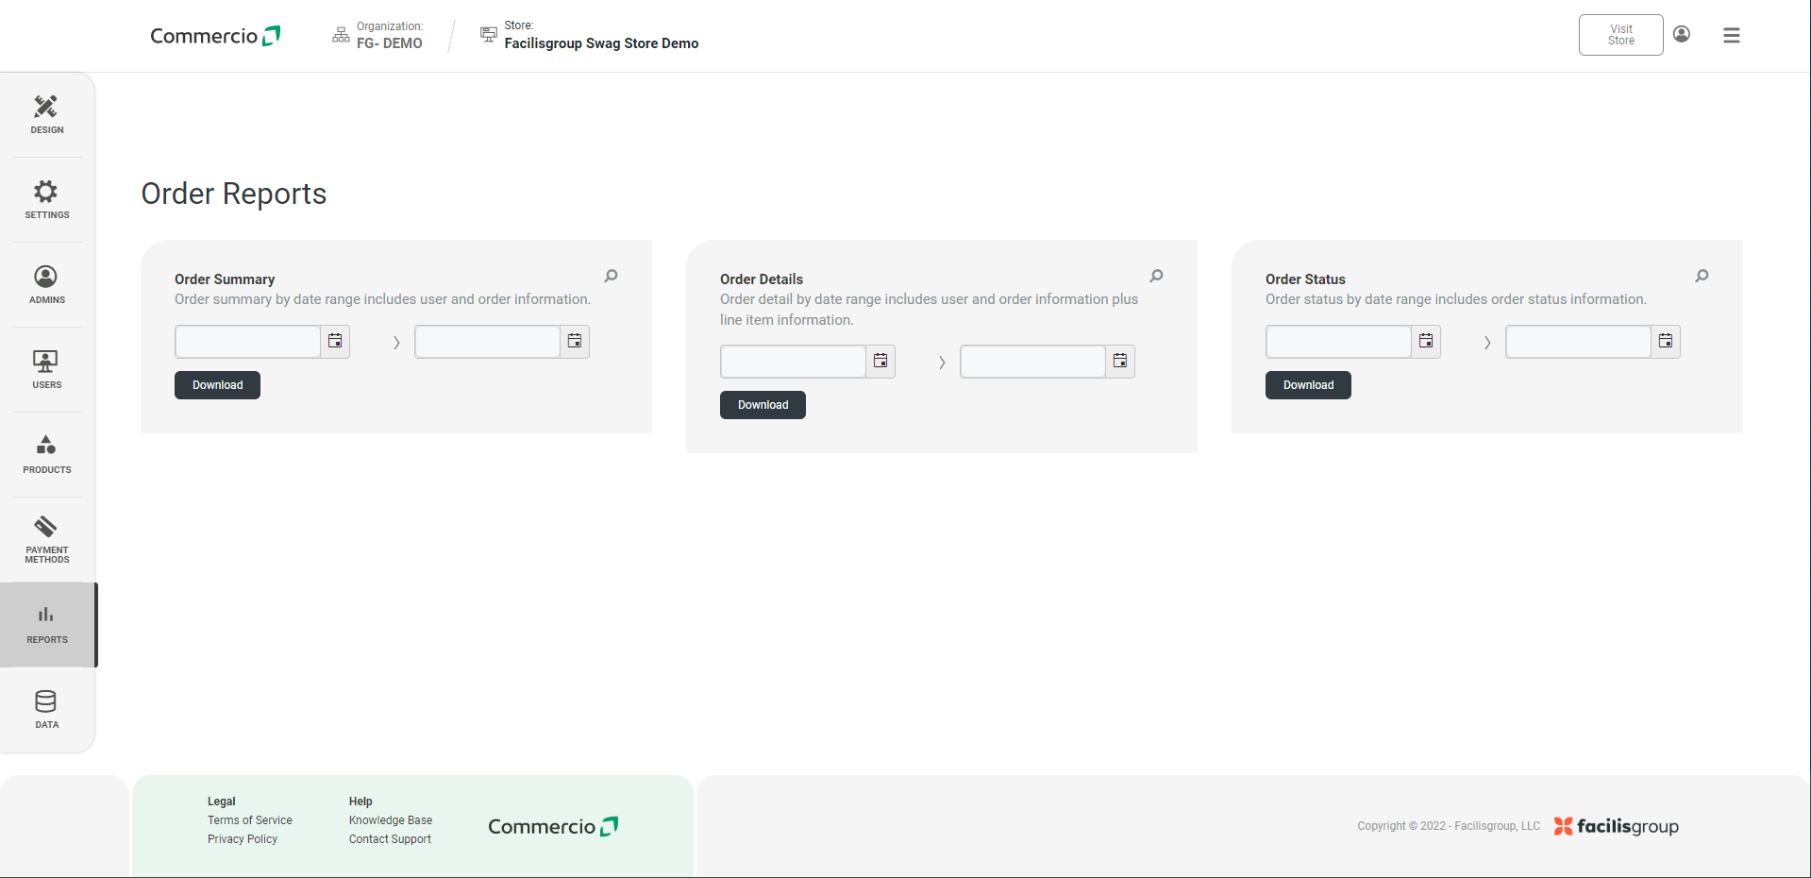Screen dimensions: 1811x878
Task: Open Order Summary start date calendar
Action: point(335,342)
